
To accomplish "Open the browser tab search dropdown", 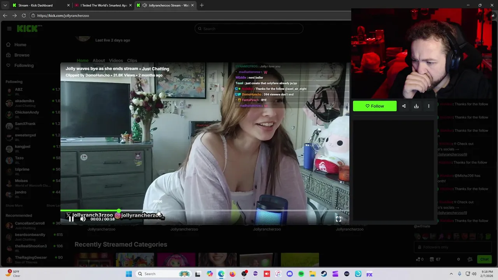I will point(5,5).
